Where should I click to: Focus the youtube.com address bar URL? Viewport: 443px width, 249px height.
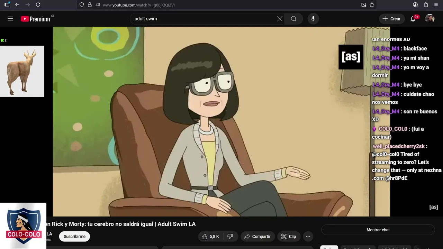139,5
